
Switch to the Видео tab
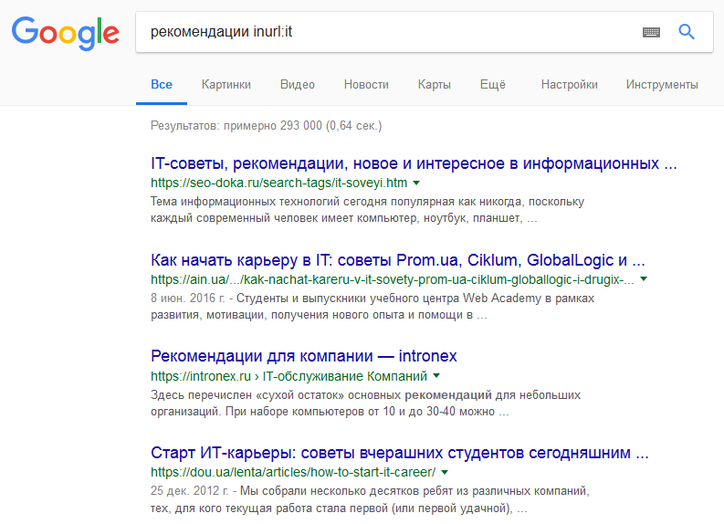298,85
